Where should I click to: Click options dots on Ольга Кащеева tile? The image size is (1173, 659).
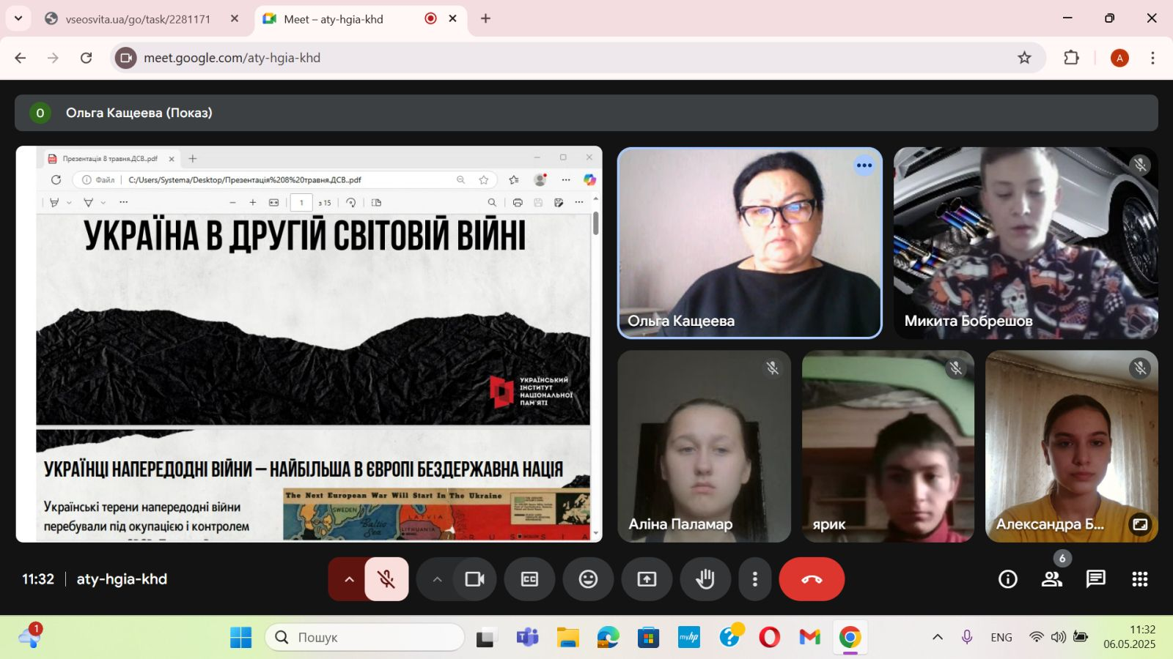point(864,165)
